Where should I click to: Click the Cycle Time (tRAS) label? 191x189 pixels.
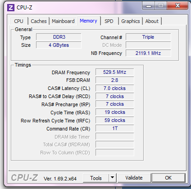click(70, 112)
